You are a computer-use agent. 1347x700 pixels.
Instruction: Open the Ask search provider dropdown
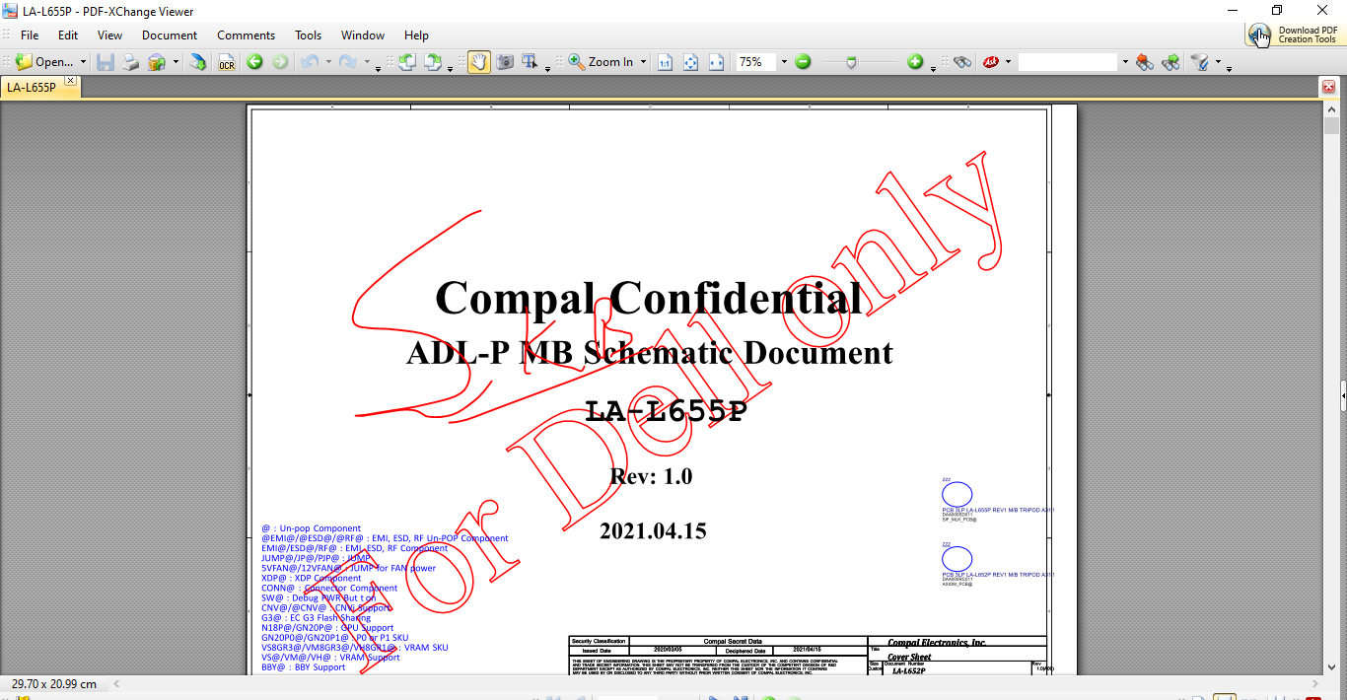(1008, 62)
